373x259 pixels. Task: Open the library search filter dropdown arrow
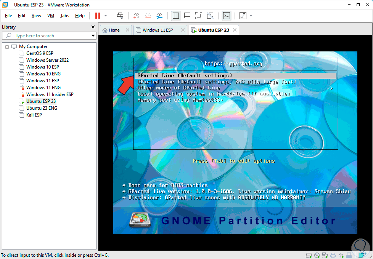click(x=93, y=36)
